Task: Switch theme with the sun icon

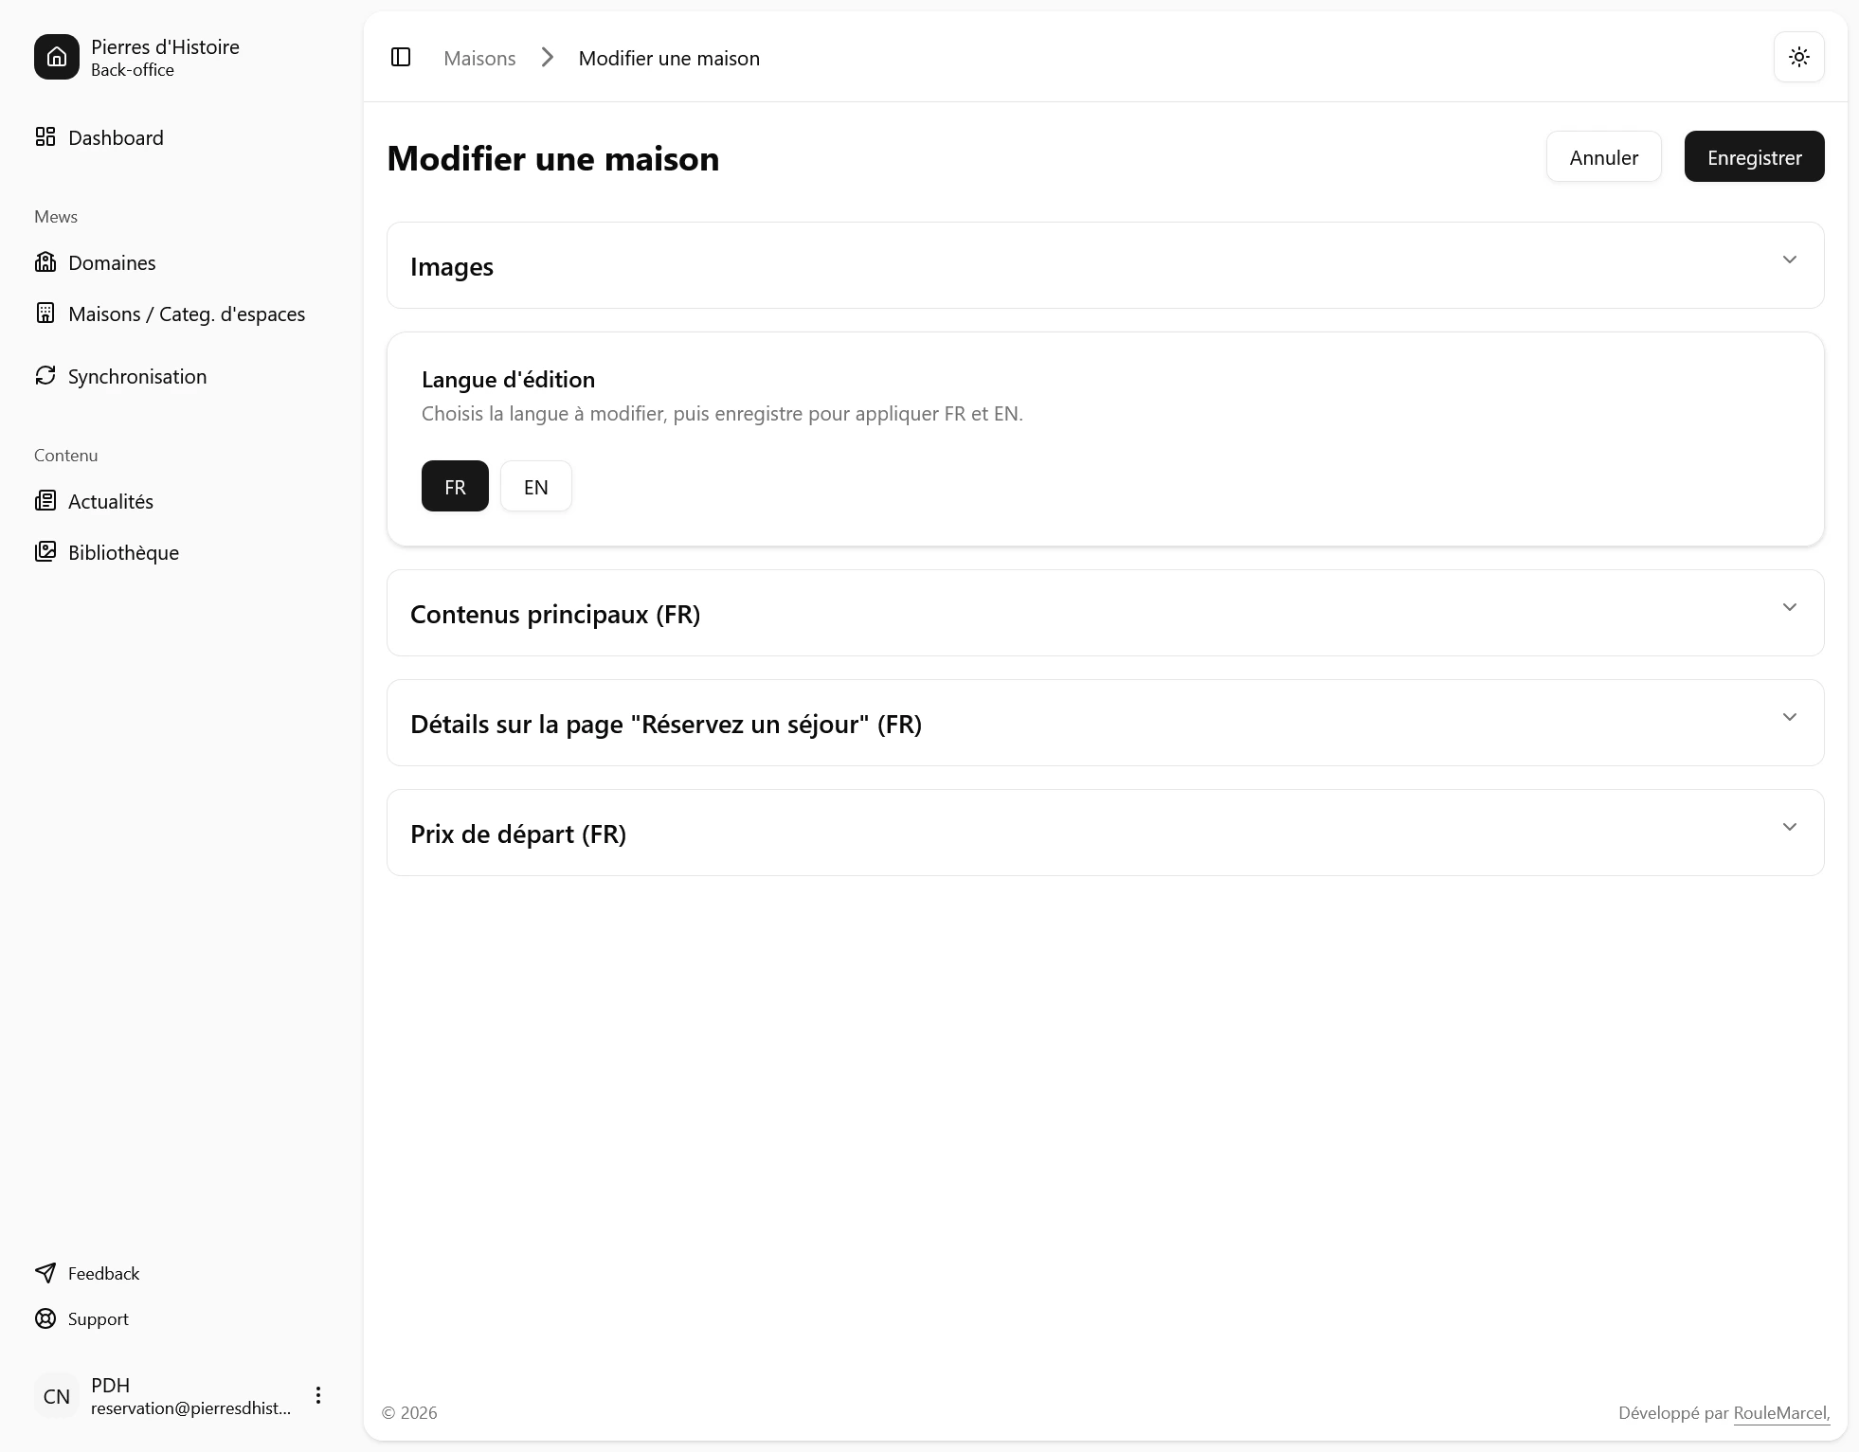Action: [1798, 57]
